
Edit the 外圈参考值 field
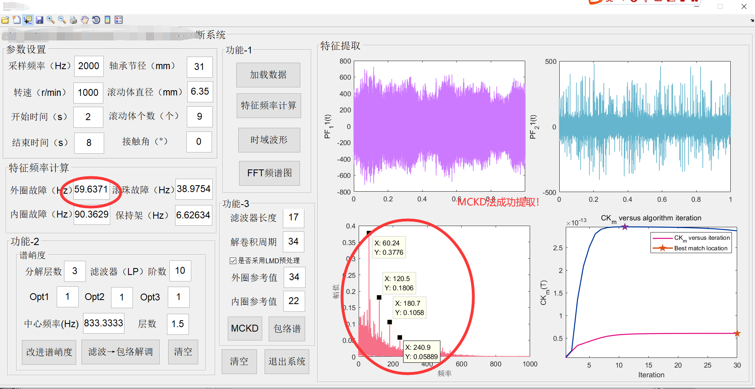[294, 277]
